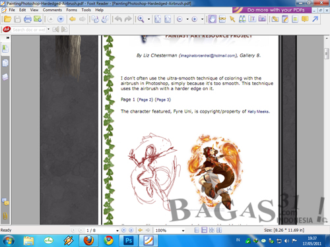The width and height of the screenshot is (330, 247).
Task: Click the red Ask search icon
Action: pos(7,29)
